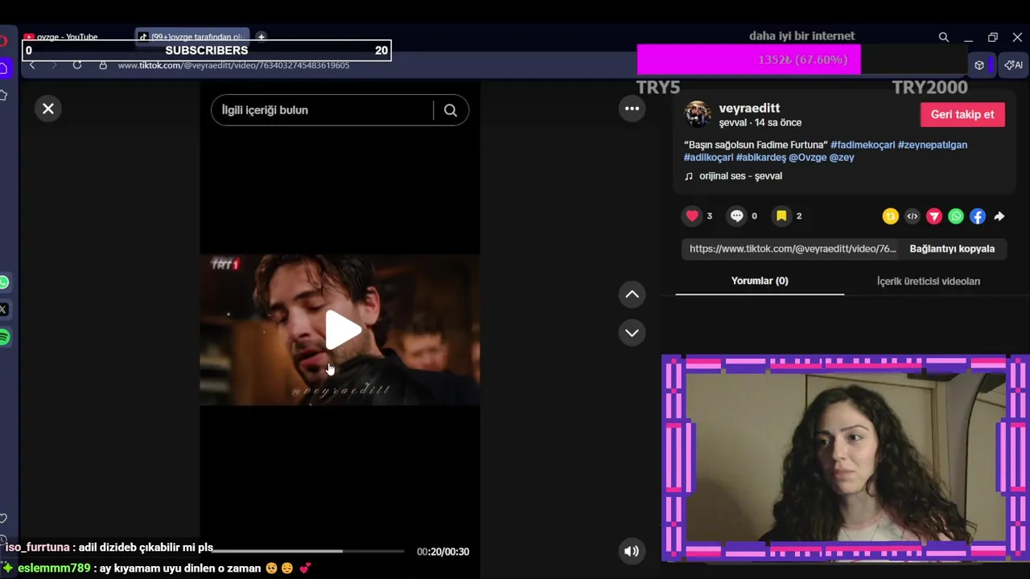
Task: Select the TikTok '(99+)ovzge' browser tab
Action: point(193,37)
